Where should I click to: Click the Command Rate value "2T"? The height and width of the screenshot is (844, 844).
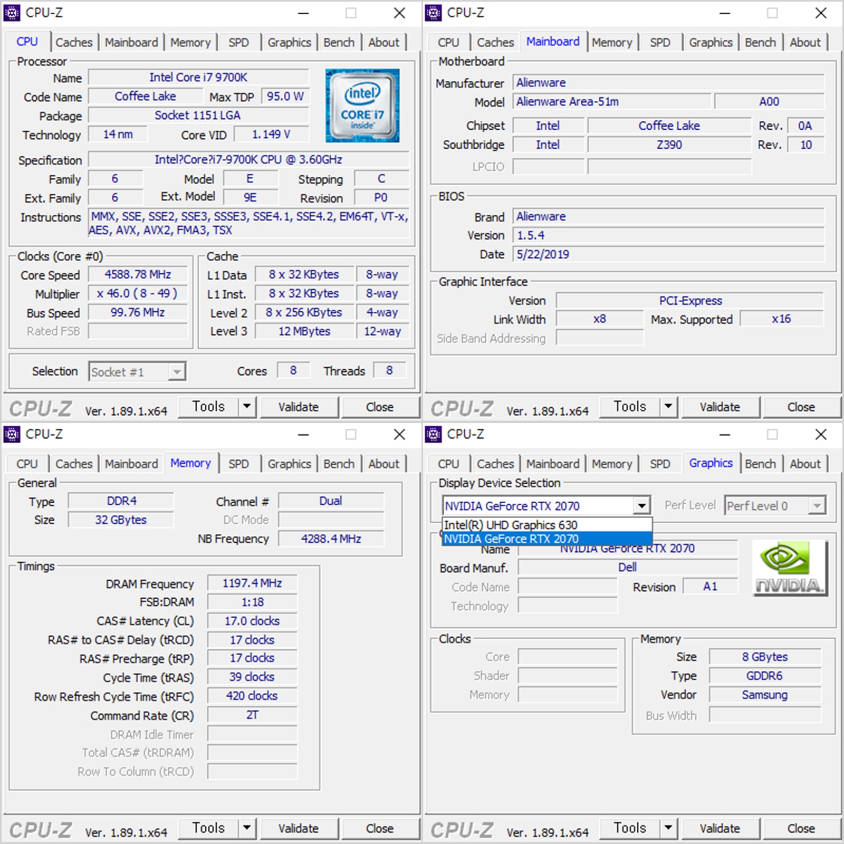pos(252,715)
